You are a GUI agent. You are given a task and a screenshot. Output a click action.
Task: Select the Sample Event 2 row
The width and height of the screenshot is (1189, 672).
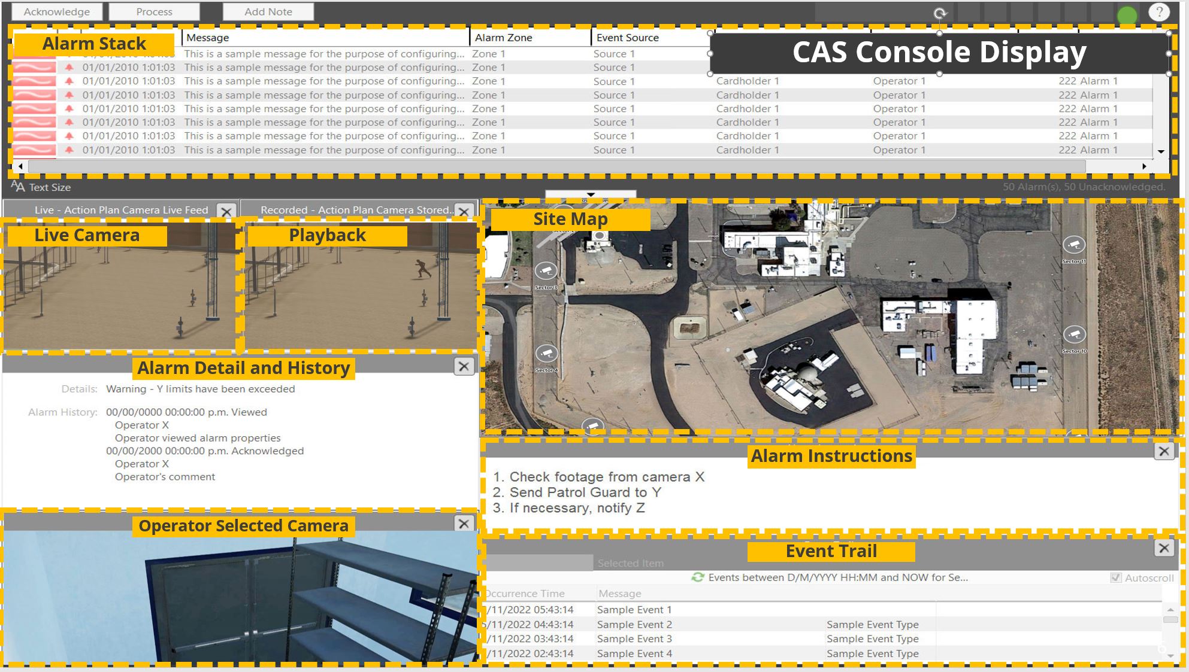(634, 624)
